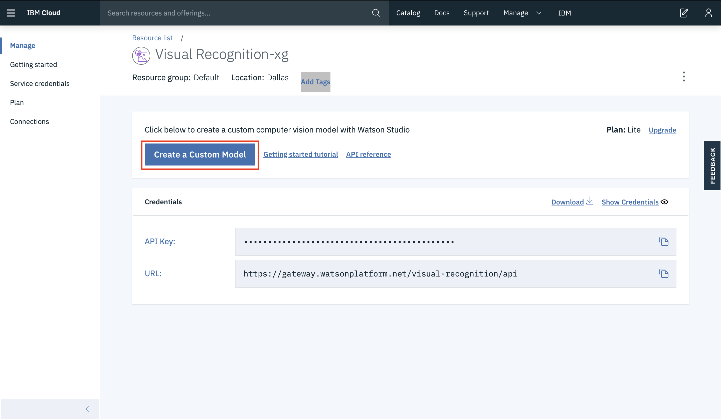Click the Upgrade plan link
This screenshot has width=721, height=419.
point(662,130)
